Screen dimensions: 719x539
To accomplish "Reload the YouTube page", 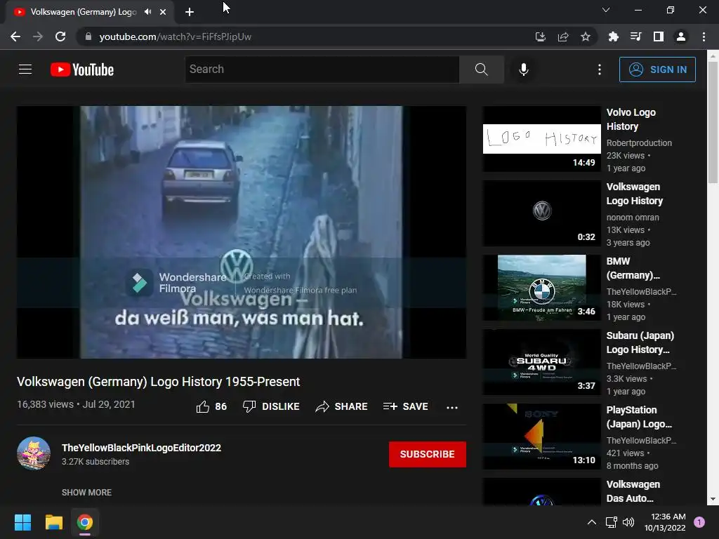I will click(60, 36).
